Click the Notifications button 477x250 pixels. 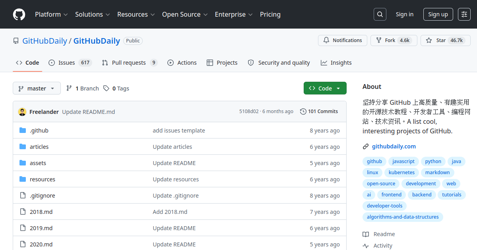(x=343, y=40)
